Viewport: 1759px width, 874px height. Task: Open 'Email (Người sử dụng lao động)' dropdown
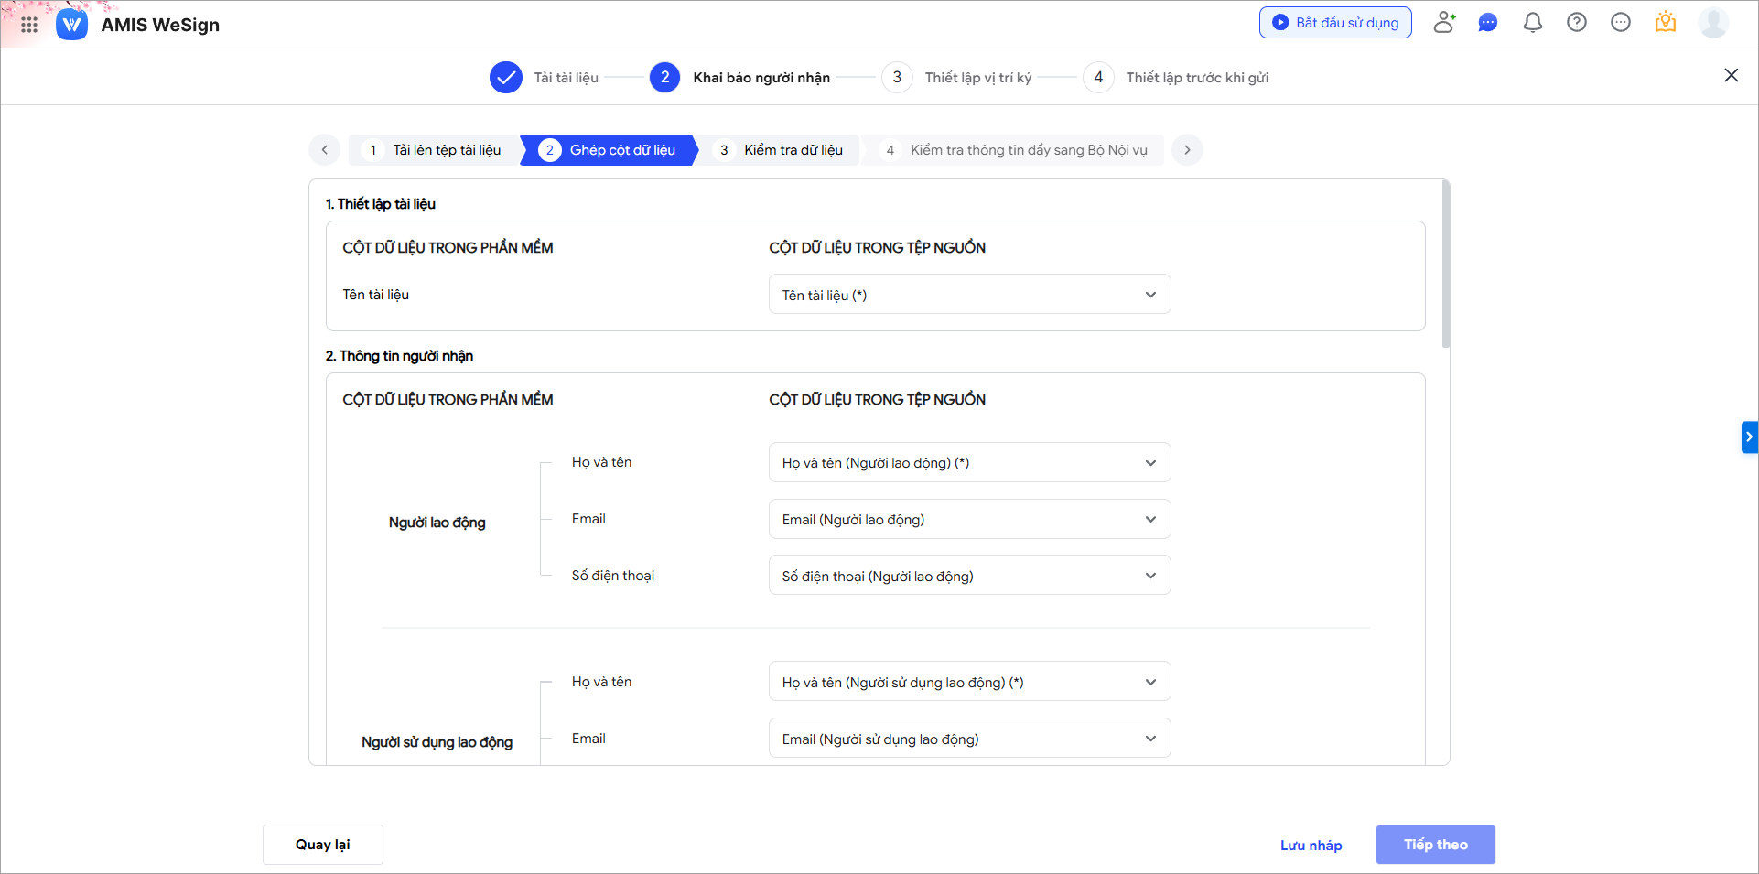coord(968,739)
